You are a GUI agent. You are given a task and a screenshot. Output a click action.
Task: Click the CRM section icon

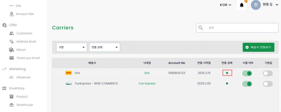[x=4, y=25]
